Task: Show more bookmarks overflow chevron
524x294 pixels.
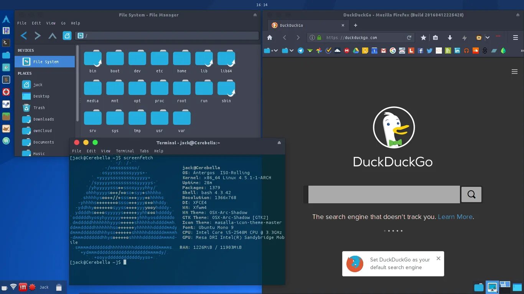Action: [x=522, y=51]
